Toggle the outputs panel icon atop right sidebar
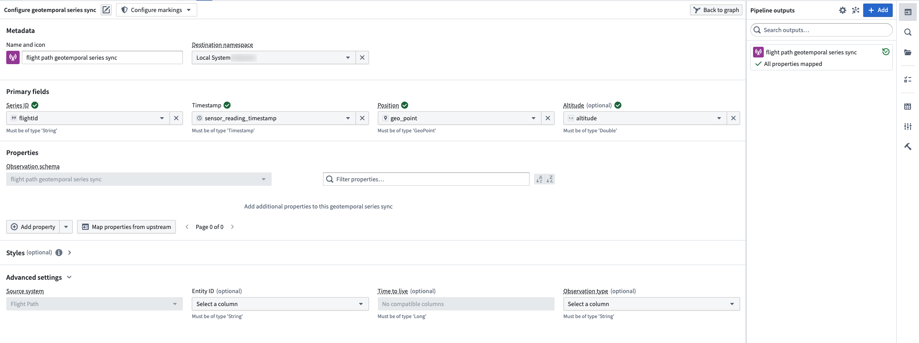 tap(907, 12)
